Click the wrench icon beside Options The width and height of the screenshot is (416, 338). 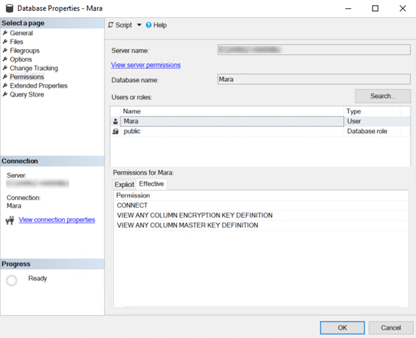click(x=5, y=59)
